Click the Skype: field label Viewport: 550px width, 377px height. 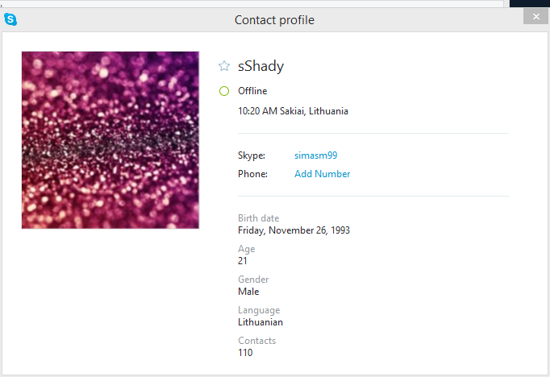pos(251,155)
